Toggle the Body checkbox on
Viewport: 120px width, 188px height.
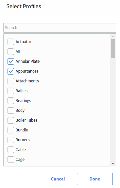(11, 111)
